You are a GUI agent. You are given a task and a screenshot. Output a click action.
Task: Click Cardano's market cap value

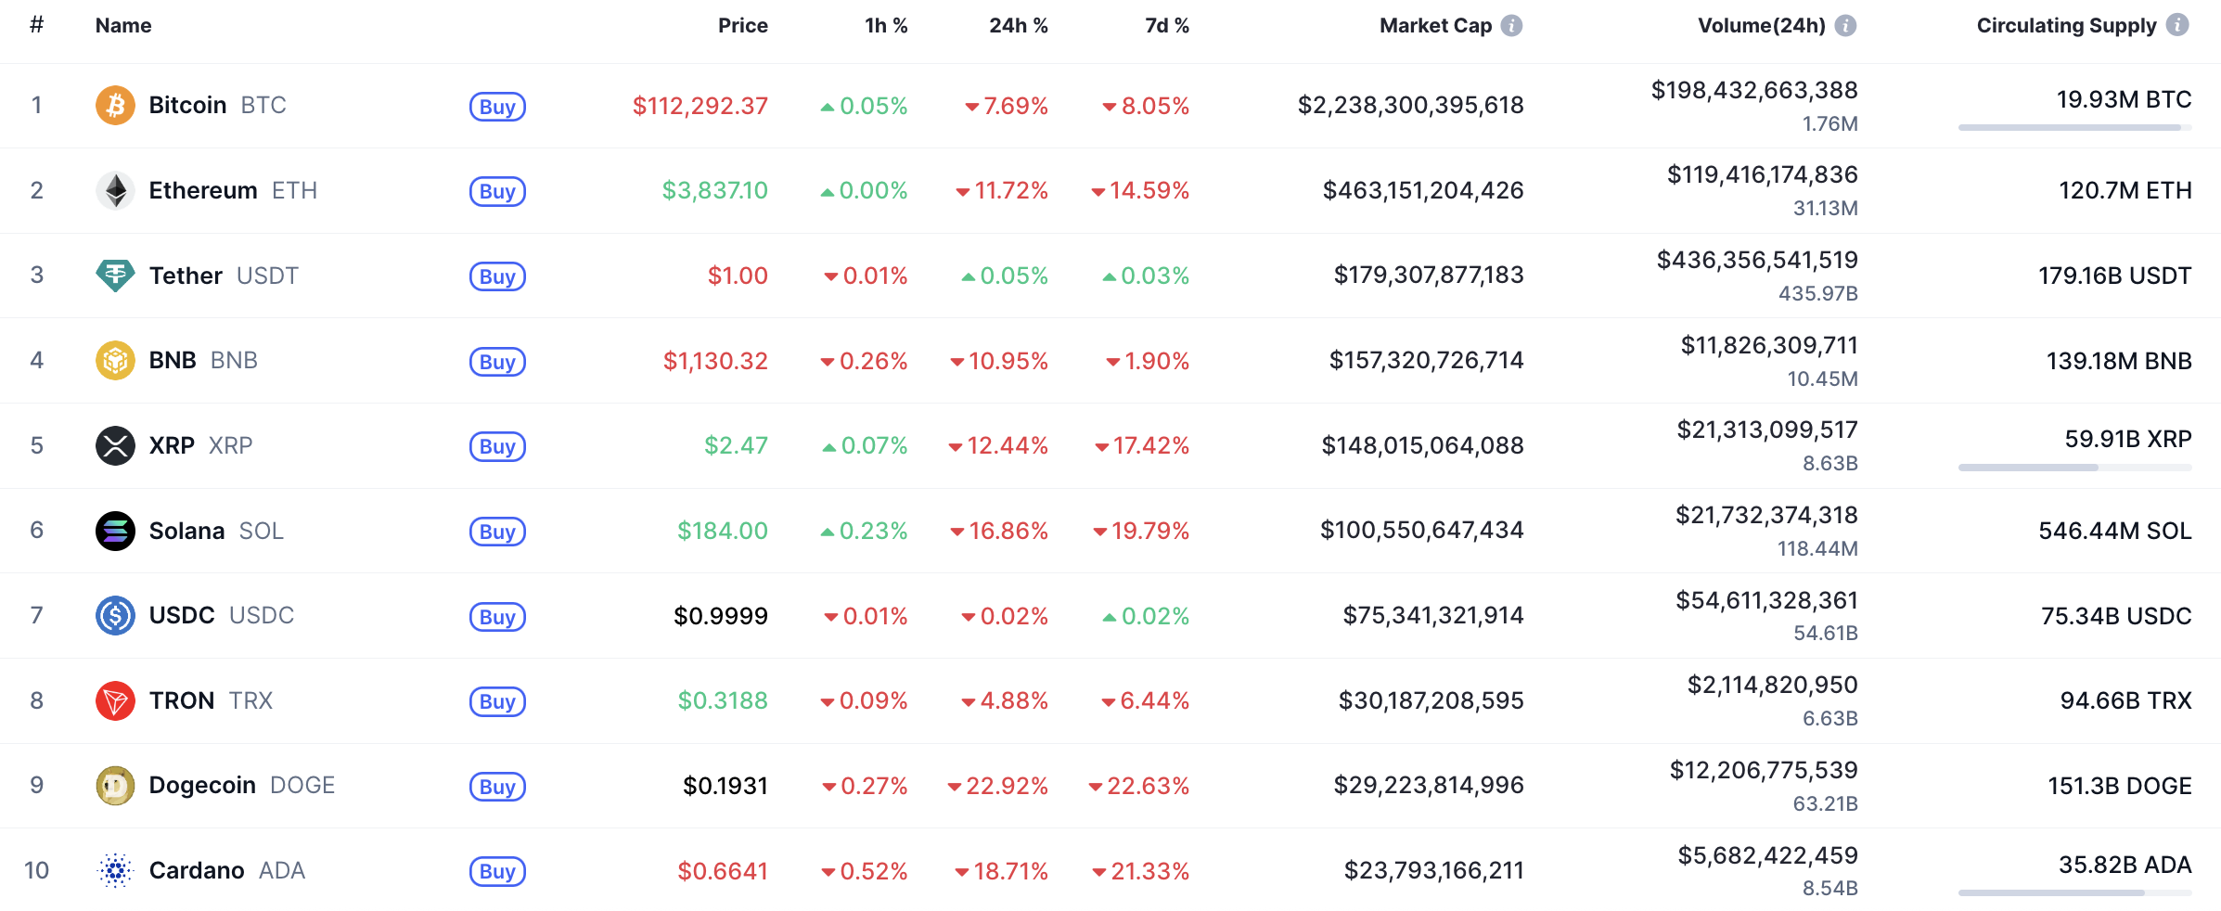point(1433,871)
